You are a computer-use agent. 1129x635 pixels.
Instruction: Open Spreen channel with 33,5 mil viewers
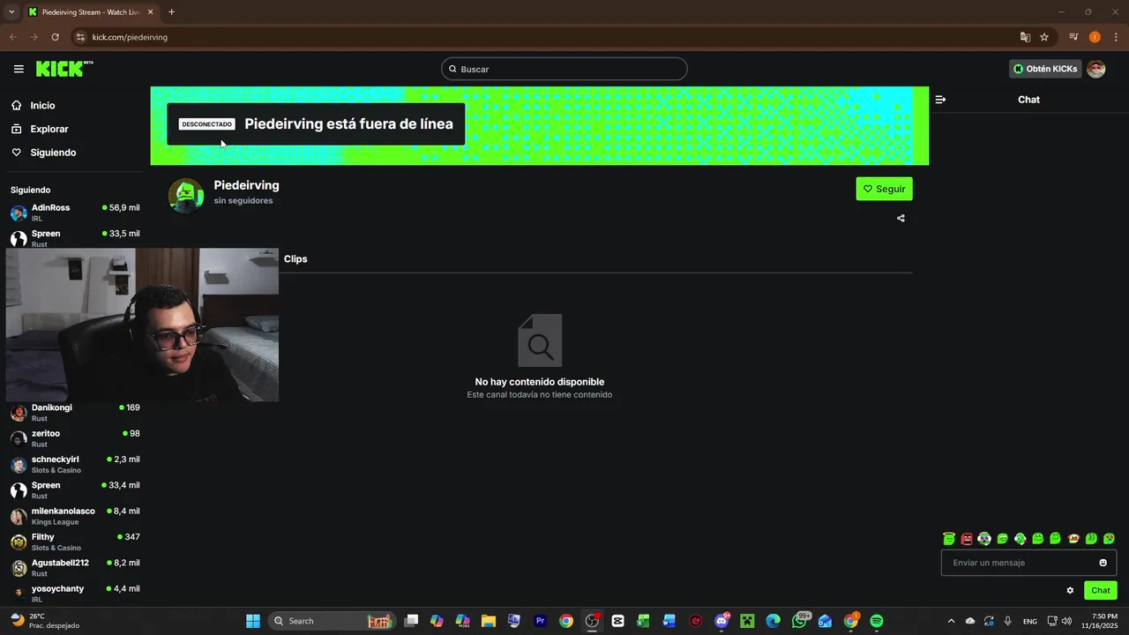pos(75,238)
